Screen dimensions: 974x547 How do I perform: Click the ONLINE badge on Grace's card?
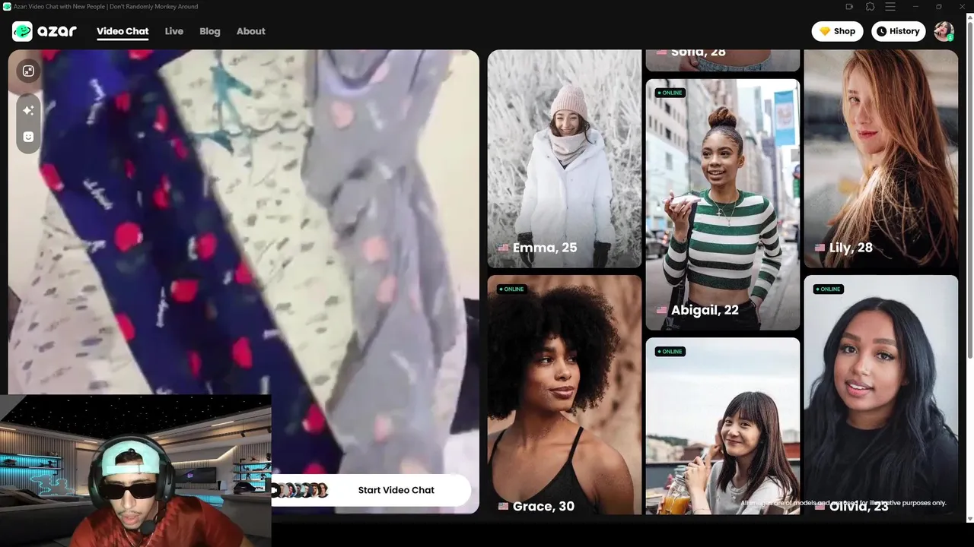pyautogui.click(x=511, y=289)
